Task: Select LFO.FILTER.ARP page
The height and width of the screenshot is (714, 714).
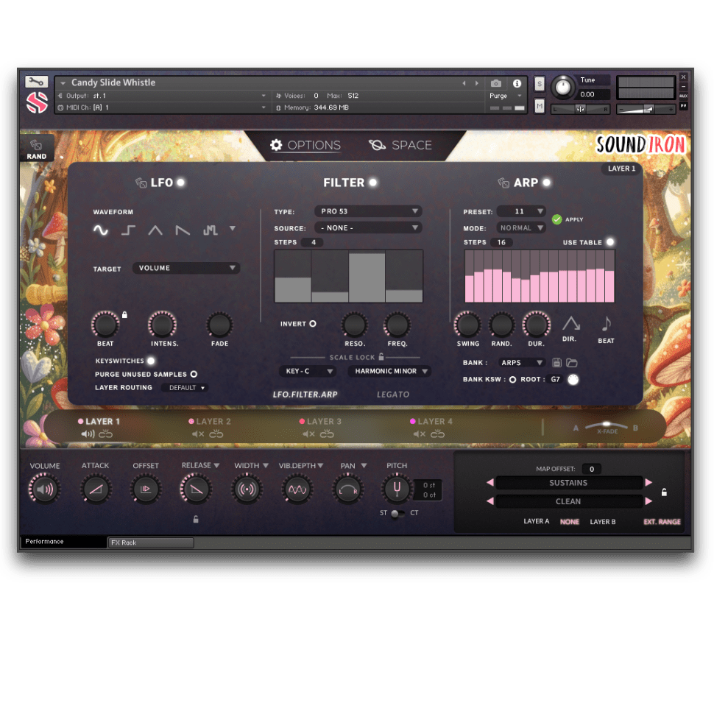Action: (x=305, y=395)
